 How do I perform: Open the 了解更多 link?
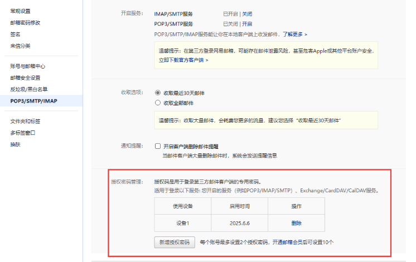pos(294,35)
